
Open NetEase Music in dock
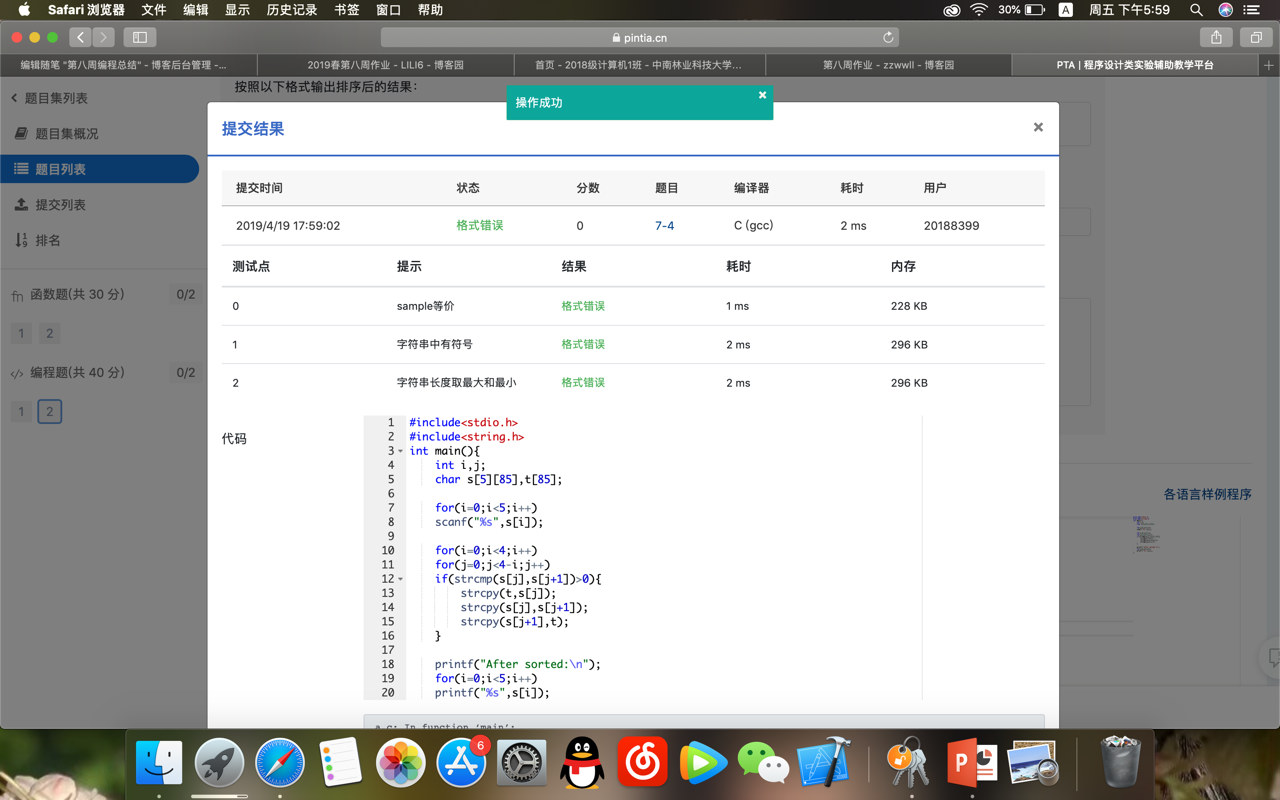click(642, 762)
